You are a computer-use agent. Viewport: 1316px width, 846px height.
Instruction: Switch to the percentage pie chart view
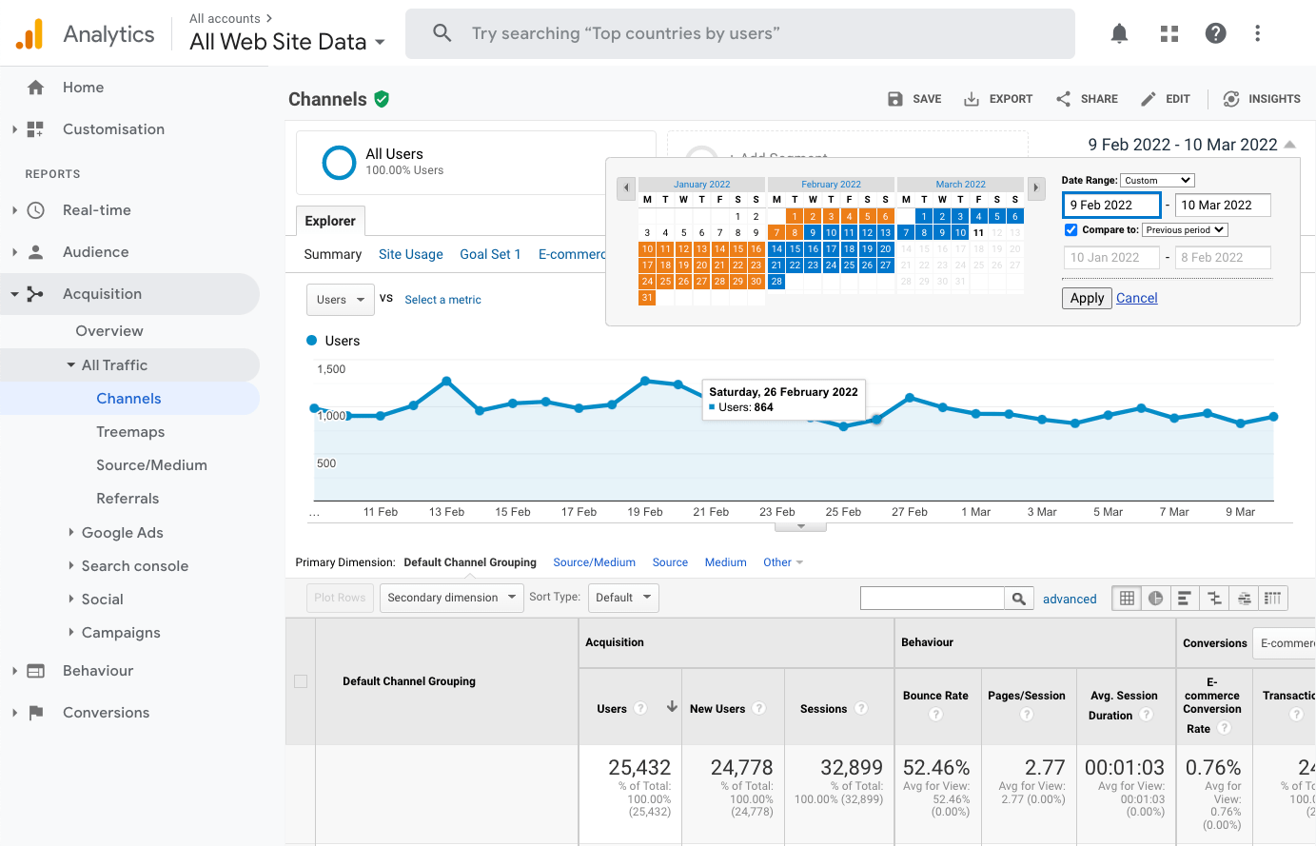pyautogui.click(x=1155, y=598)
